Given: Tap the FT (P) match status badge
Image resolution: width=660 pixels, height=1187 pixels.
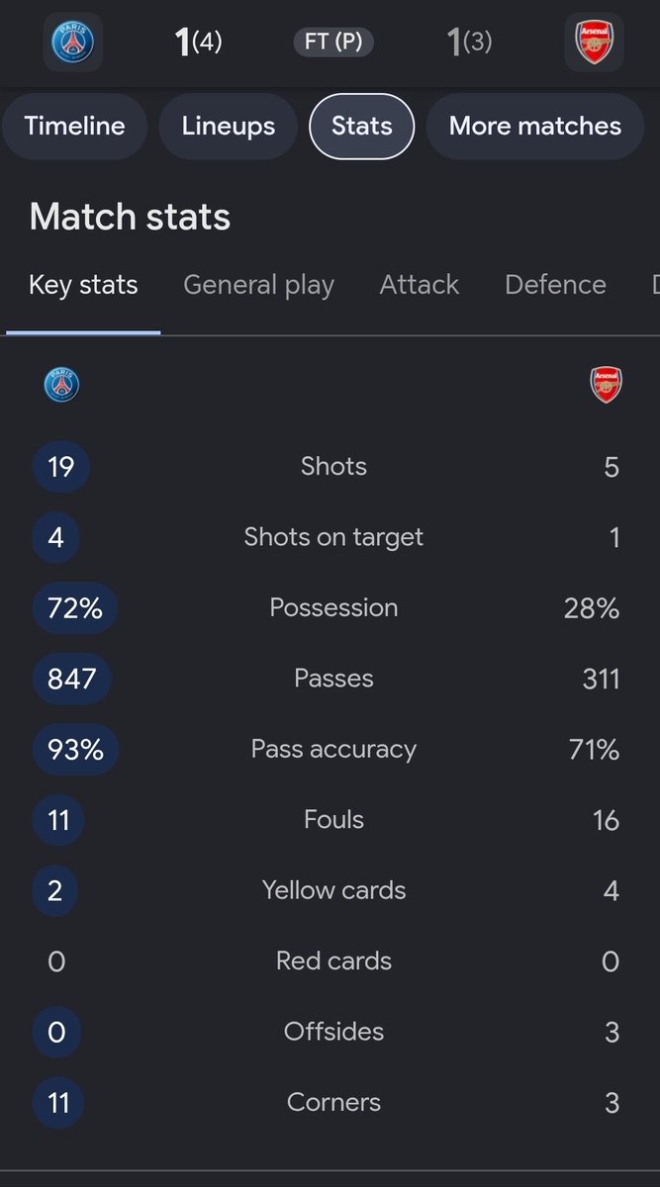Looking at the screenshot, I should click(333, 43).
